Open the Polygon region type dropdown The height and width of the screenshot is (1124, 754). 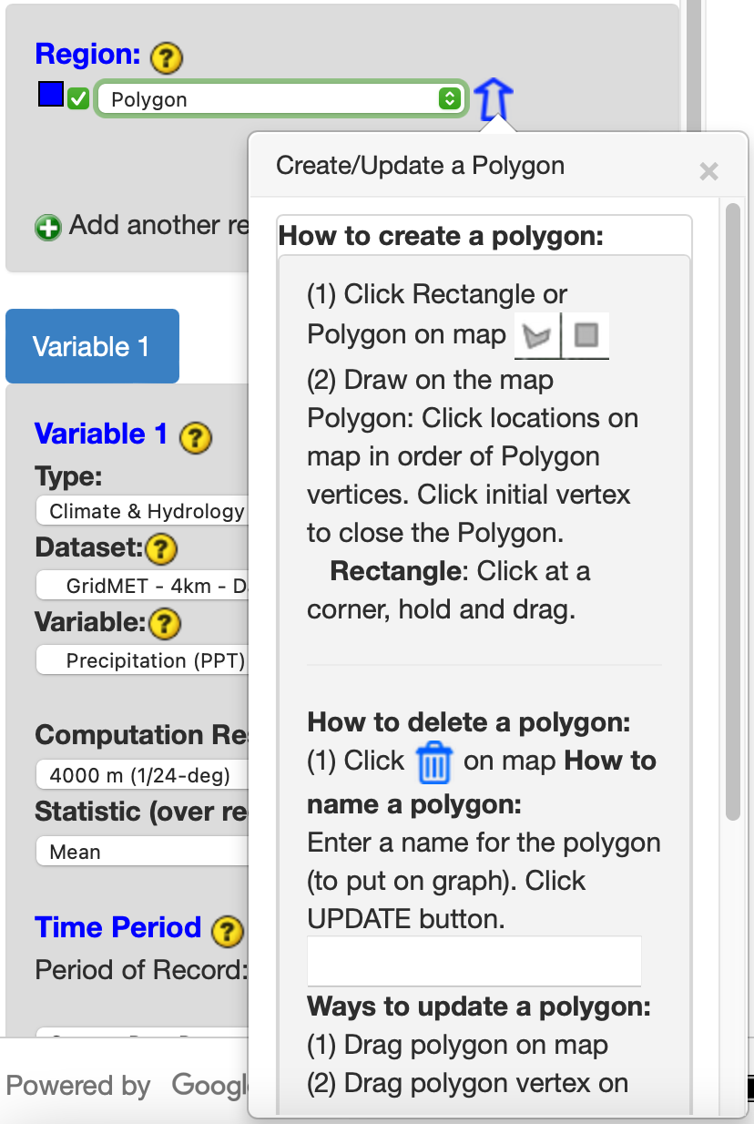click(x=281, y=99)
